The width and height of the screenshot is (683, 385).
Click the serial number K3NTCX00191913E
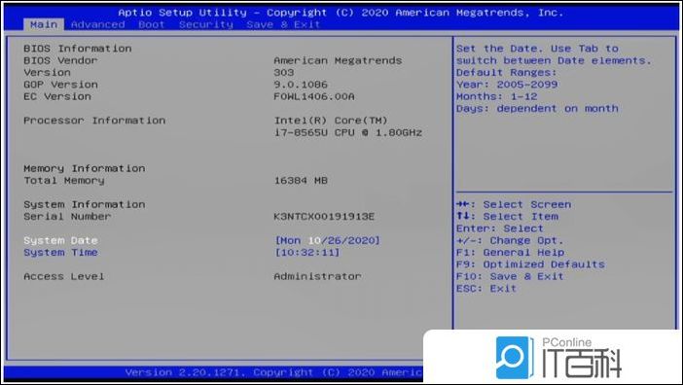324,216
